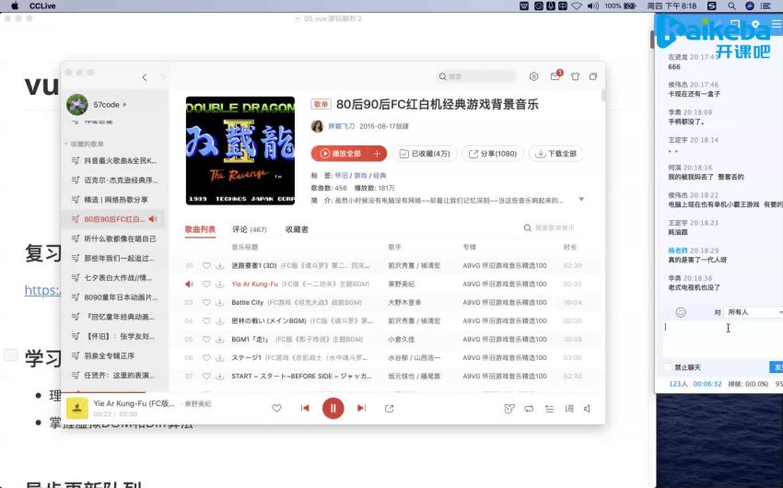Open the notification center icon in menu bar
This screenshot has height=488, width=783.
tap(765, 6)
